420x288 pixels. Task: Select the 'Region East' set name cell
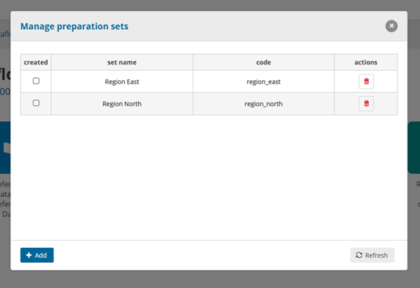coord(122,82)
